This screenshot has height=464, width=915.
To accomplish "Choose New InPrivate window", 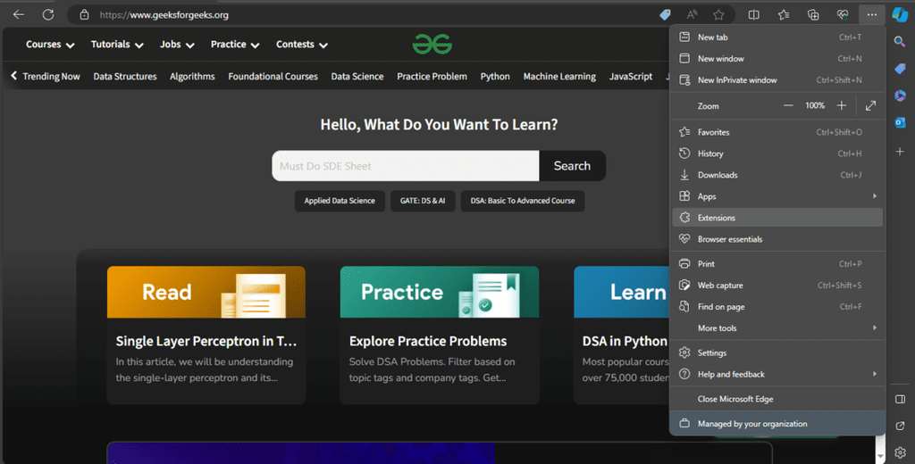I will tap(778, 80).
